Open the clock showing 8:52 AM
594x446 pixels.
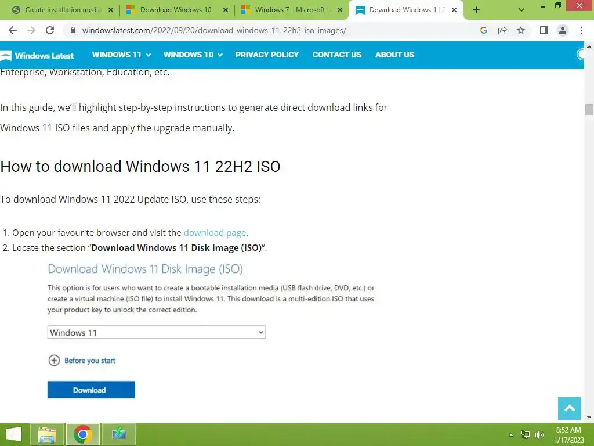coord(568,435)
